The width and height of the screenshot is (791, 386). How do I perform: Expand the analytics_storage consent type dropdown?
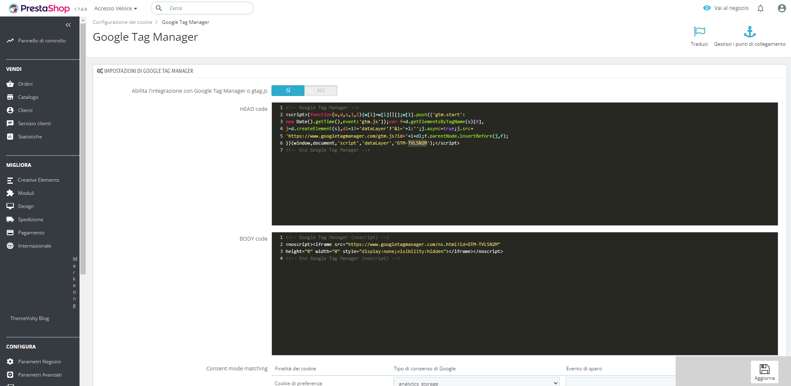click(476, 383)
